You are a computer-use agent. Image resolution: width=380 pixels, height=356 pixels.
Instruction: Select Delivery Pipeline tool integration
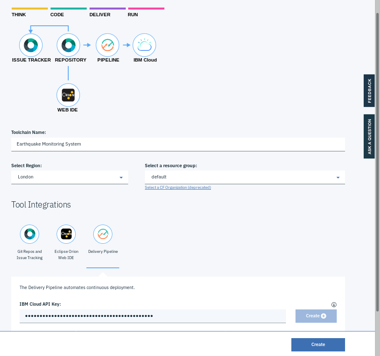coord(103,234)
